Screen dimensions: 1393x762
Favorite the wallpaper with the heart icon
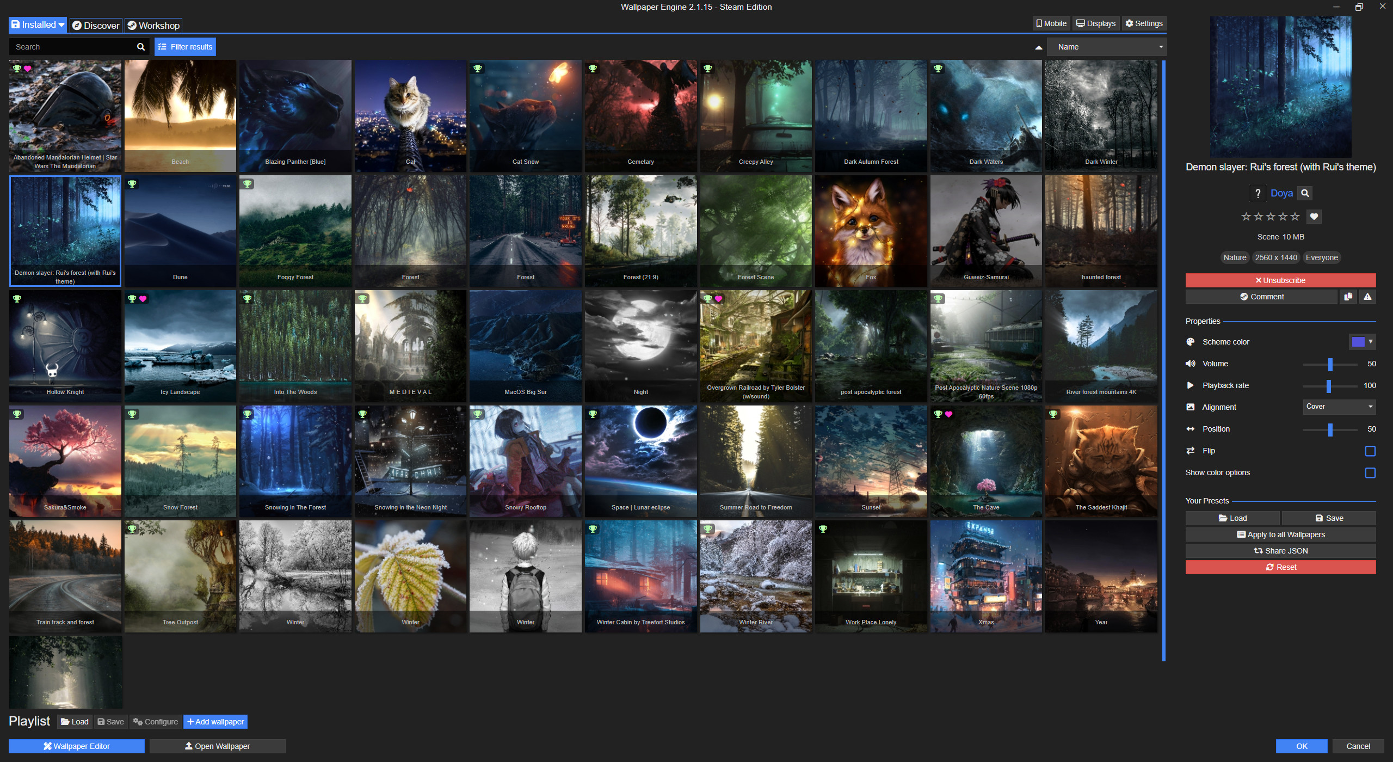[x=1314, y=217]
